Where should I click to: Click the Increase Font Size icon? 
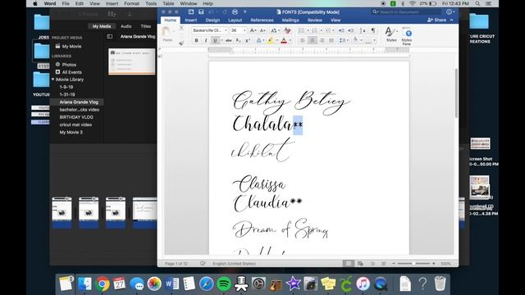253,30
